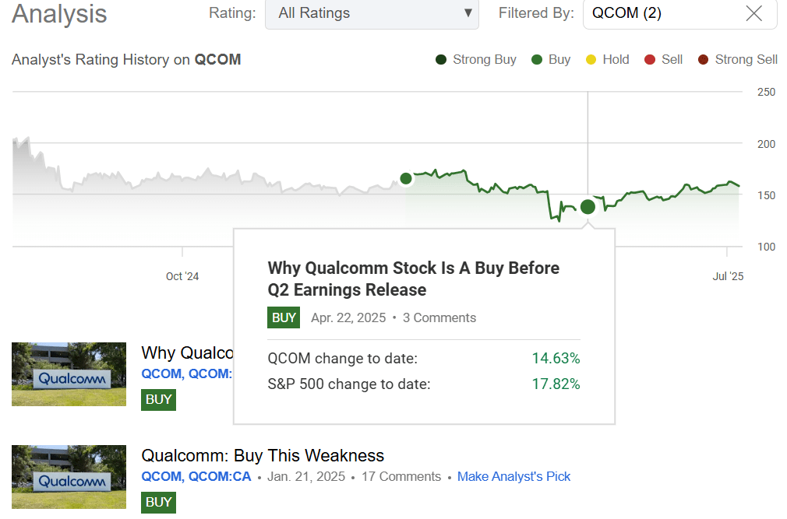This screenshot has height=519, width=787.
Task: Select the Buy legend marker
Action: (x=537, y=59)
